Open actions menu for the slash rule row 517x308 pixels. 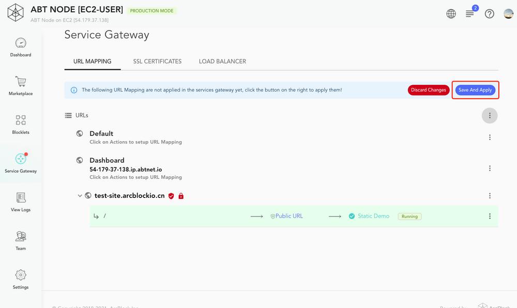(490, 216)
